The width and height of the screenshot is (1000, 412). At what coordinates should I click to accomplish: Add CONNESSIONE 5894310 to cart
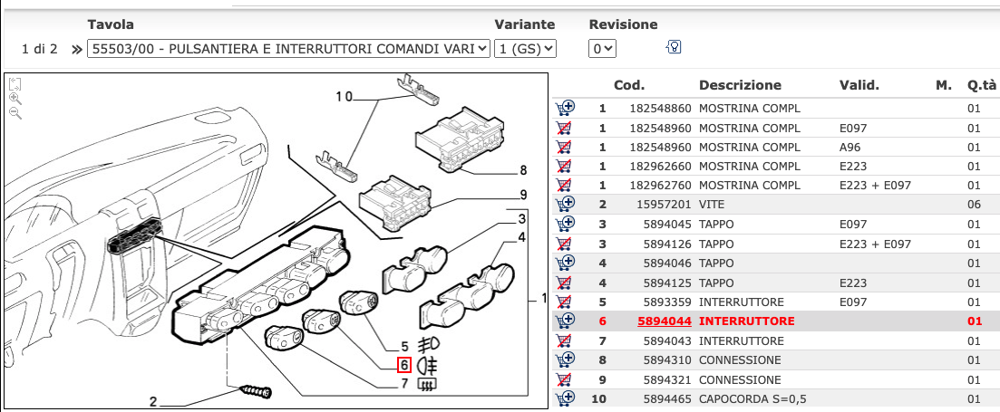pyautogui.click(x=564, y=359)
